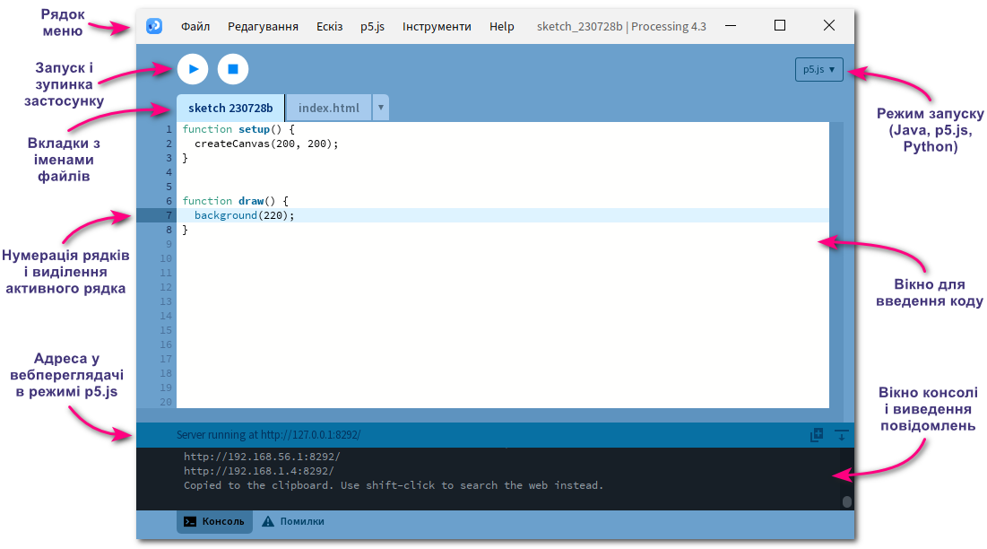Open the tab list chevron beside index.html
This screenshot has height=549, width=987.
click(x=380, y=107)
